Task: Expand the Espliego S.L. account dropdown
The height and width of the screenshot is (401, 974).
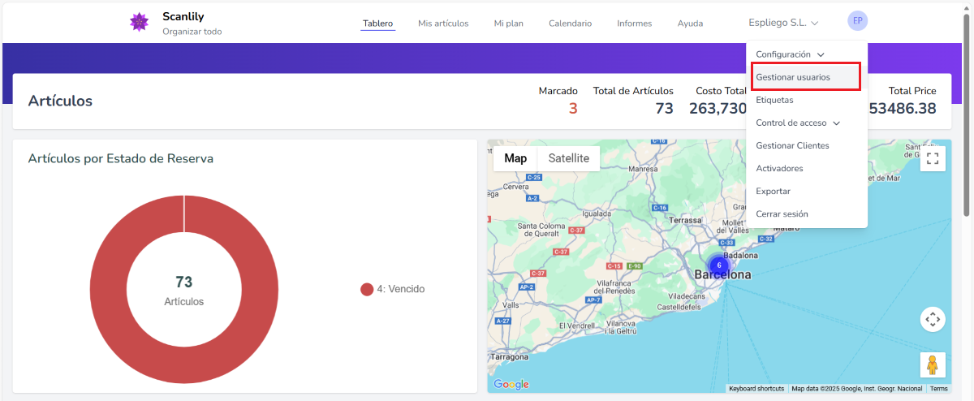Action: pyautogui.click(x=783, y=23)
